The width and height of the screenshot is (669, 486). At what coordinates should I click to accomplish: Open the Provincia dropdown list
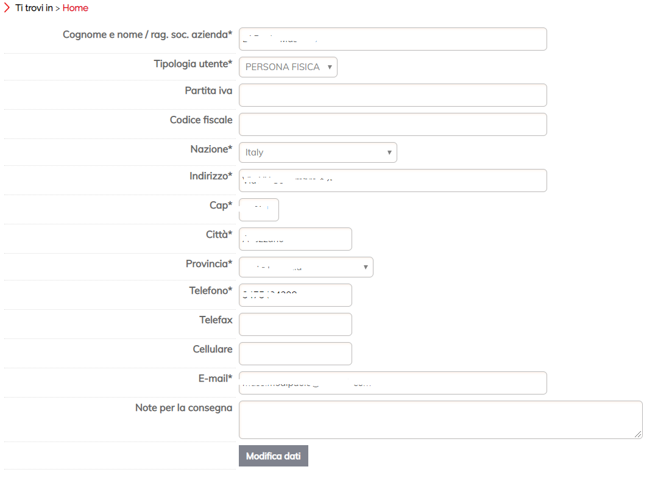306,267
